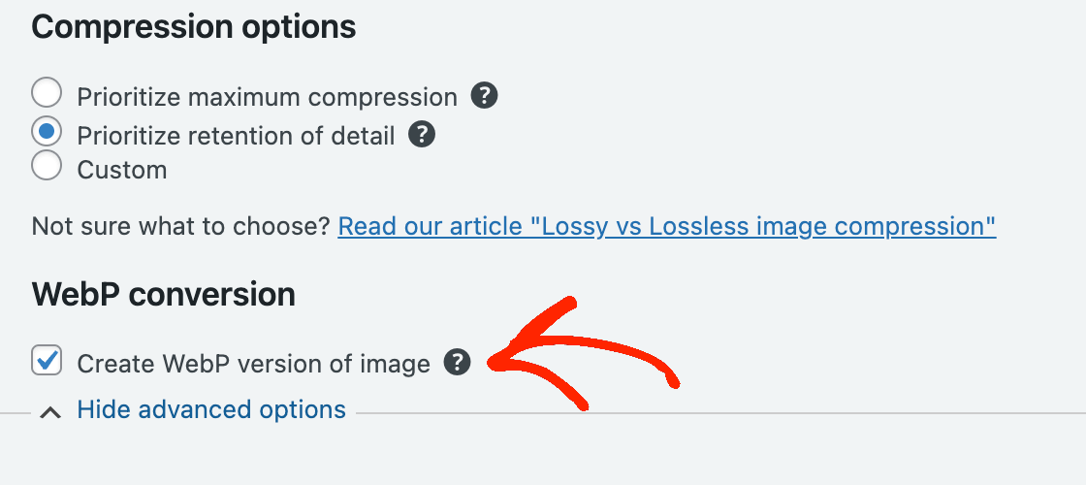Open help for retention of detail option
Screen dimensions: 1086x485
click(x=422, y=135)
